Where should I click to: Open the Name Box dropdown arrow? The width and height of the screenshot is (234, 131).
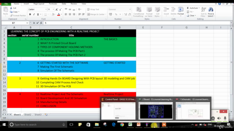click(27, 23)
